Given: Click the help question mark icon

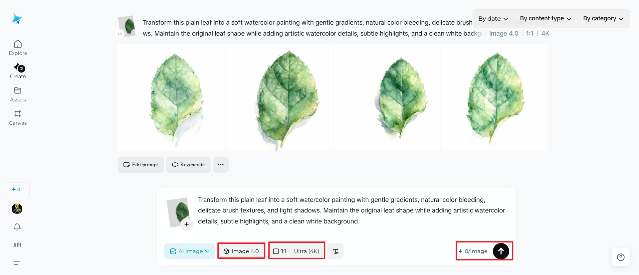Looking at the screenshot, I should point(621,257).
